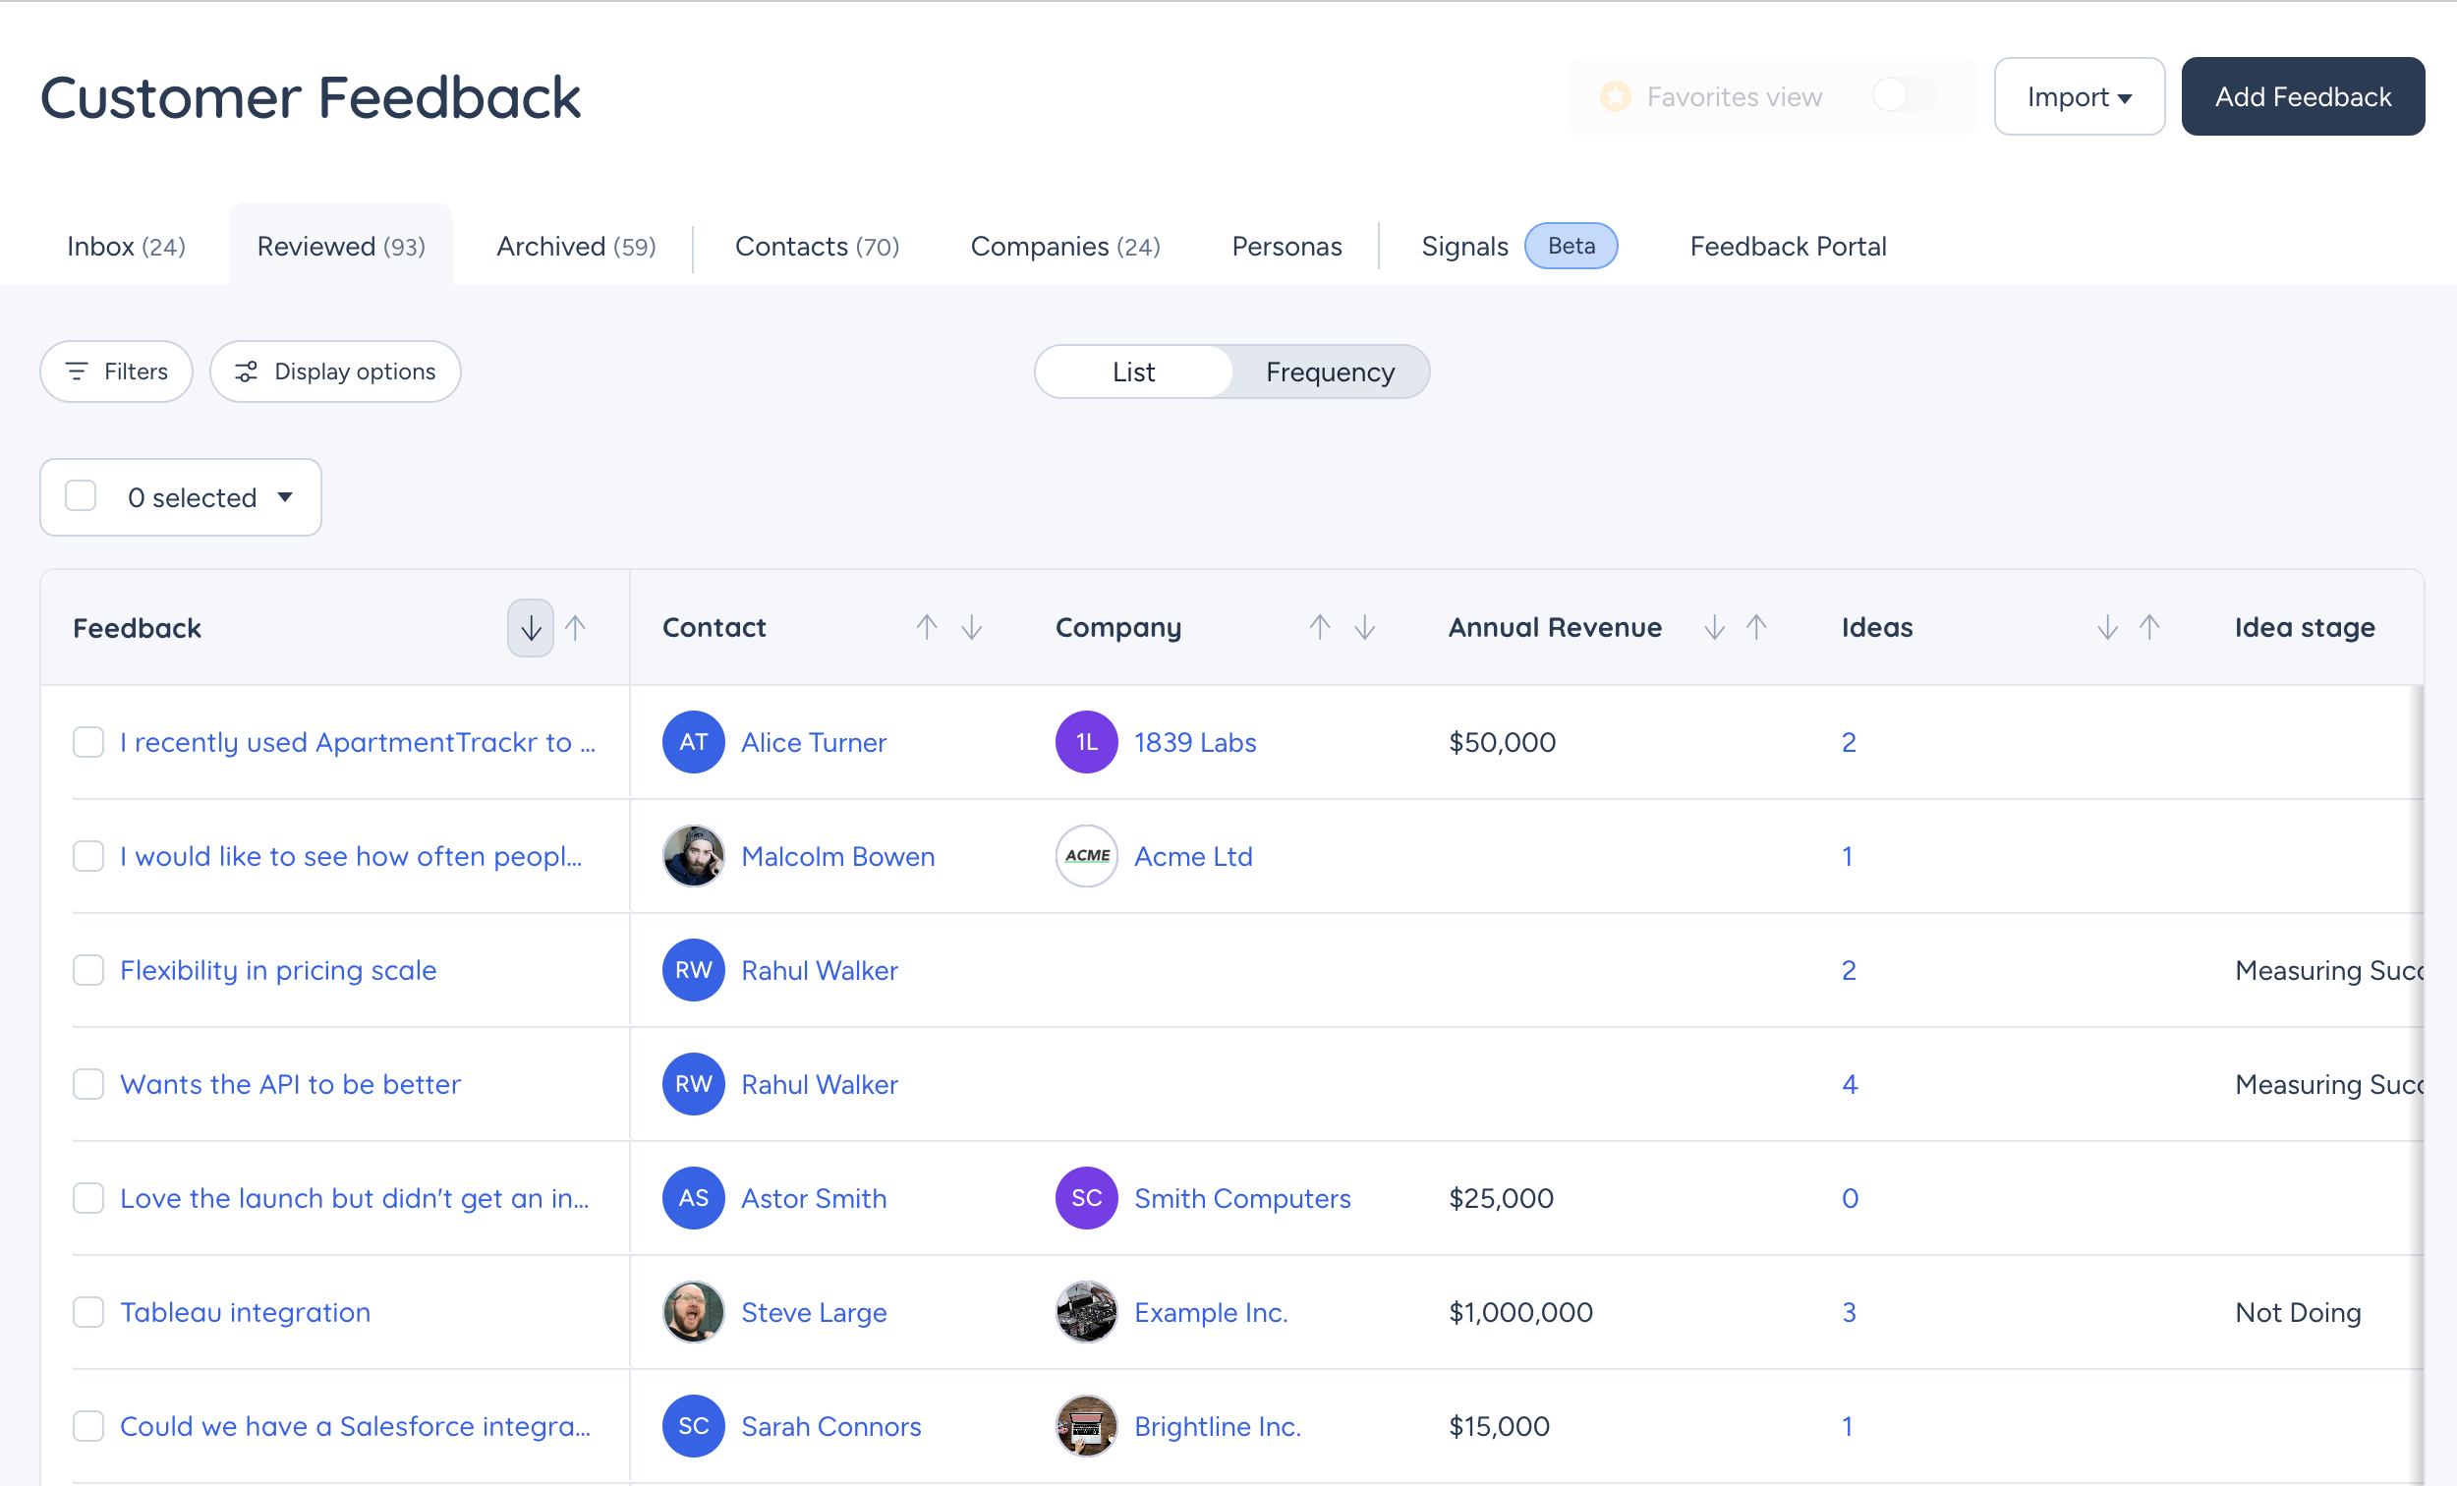Open the Filters panel

[x=117, y=371]
